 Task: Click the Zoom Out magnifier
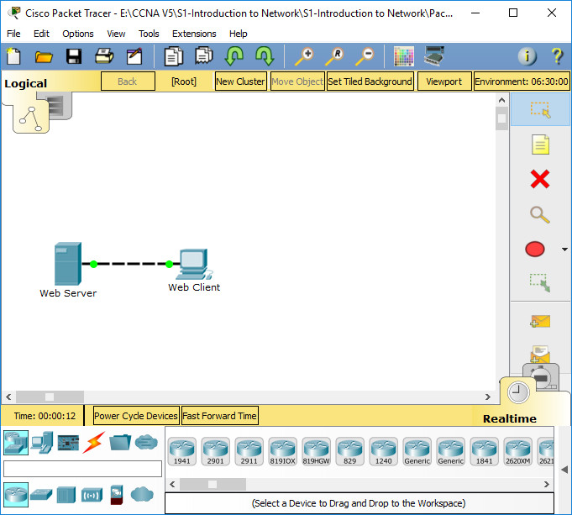pyautogui.click(x=365, y=56)
